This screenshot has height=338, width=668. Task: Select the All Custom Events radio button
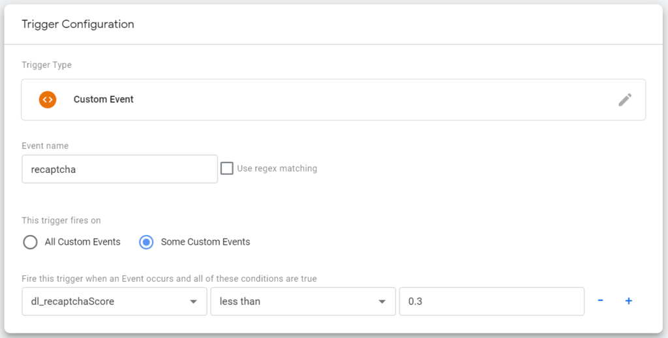coord(30,242)
